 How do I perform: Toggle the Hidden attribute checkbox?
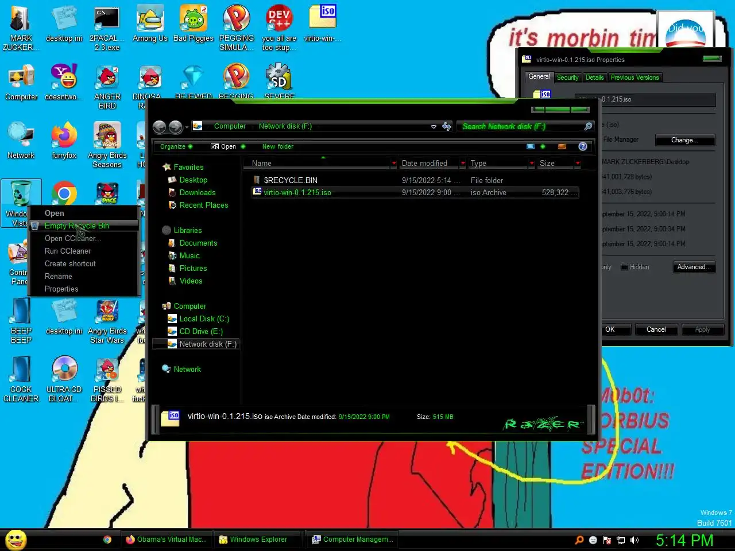[624, 267]
